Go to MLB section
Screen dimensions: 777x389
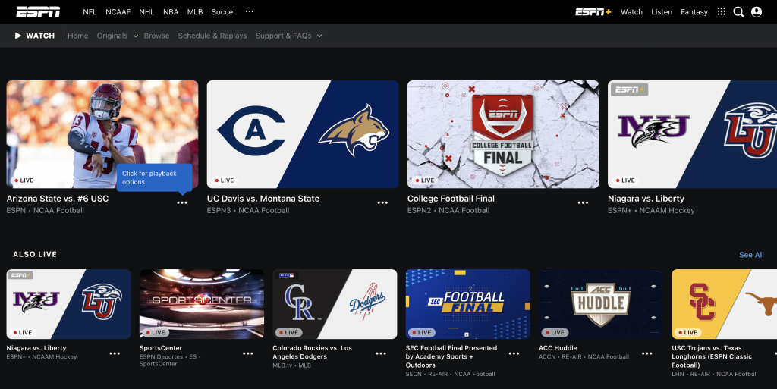click(x=195, y=12)
